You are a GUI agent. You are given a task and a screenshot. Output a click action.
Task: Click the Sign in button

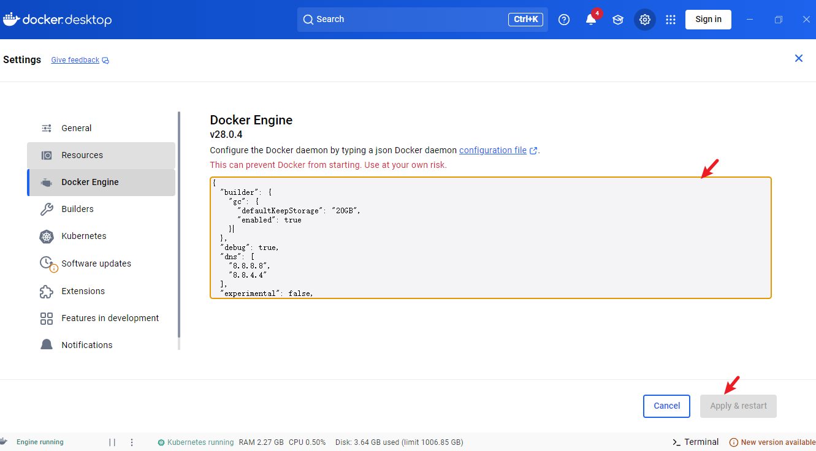tap(708, 19)
